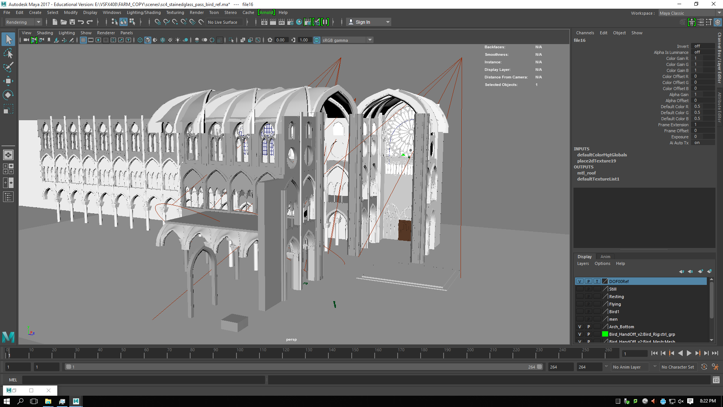Toggle playback P of Arch_Bottom layer

pos(589,327)
